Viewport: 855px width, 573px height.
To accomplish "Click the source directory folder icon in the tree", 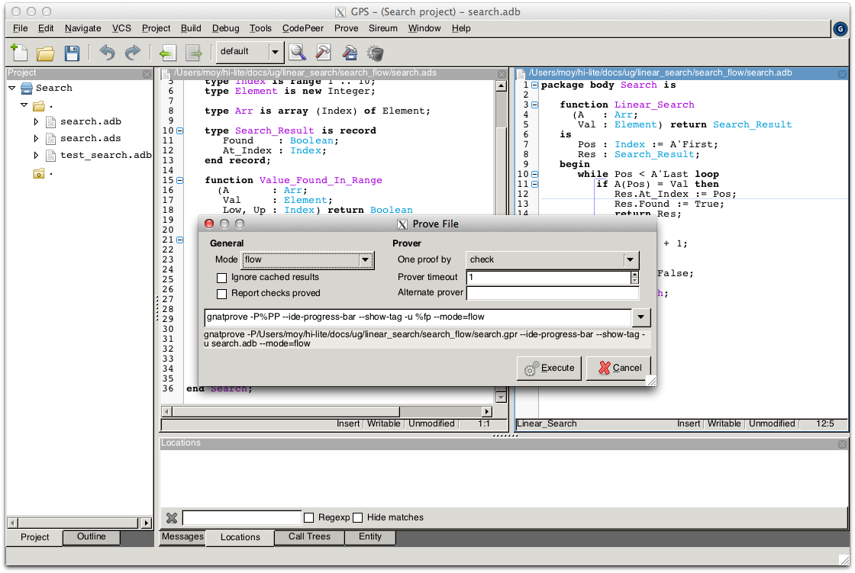I will click(39, 106).
